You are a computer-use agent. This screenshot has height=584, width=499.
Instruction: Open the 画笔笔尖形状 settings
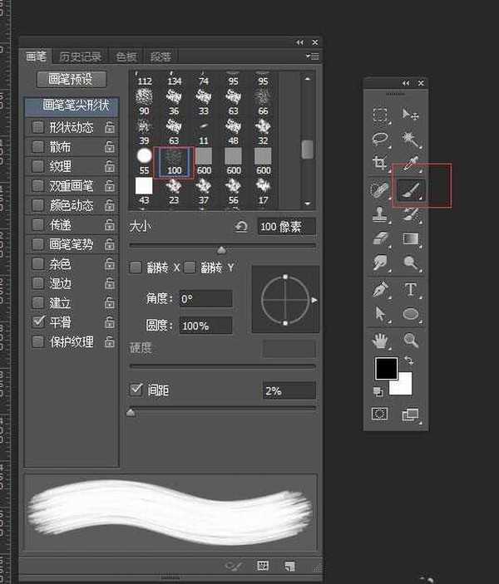point(72,106)
